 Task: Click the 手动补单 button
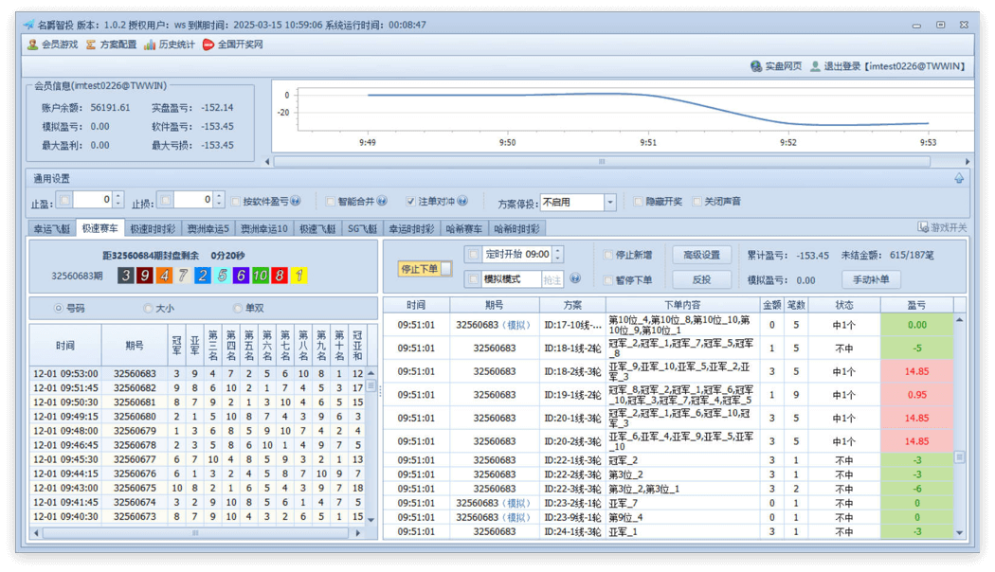(x=870, y=279)
